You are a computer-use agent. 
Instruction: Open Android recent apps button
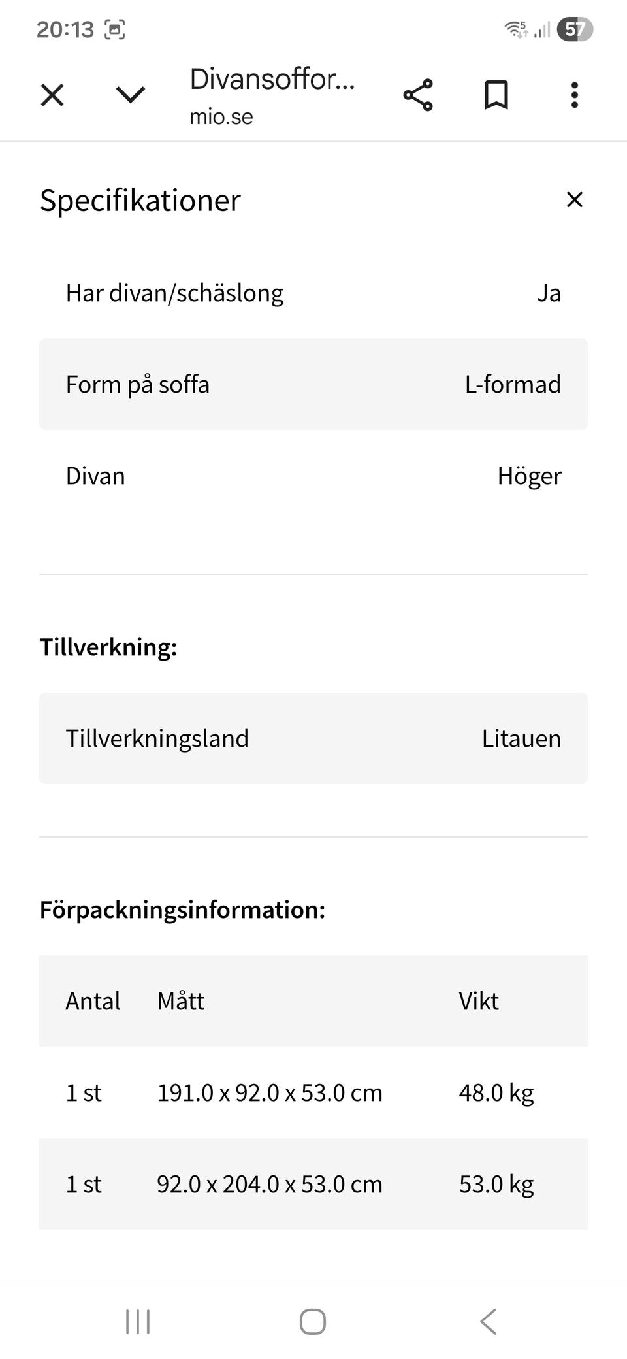138,1321
